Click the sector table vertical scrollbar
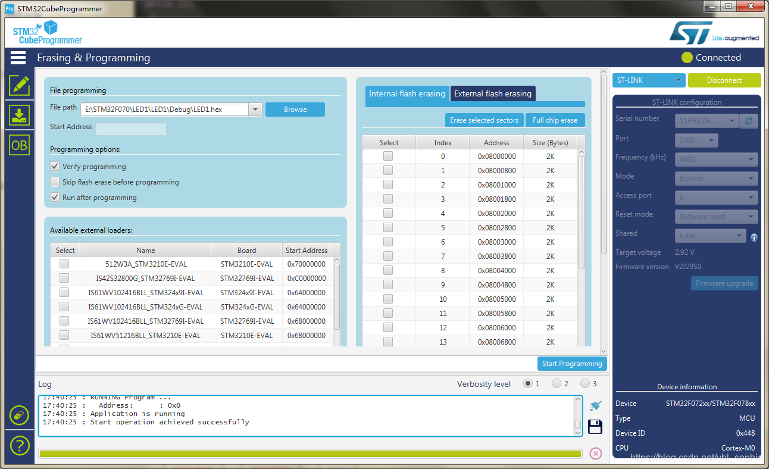The height and width of the screenshot is (469, 769). (x=582, y=211)
